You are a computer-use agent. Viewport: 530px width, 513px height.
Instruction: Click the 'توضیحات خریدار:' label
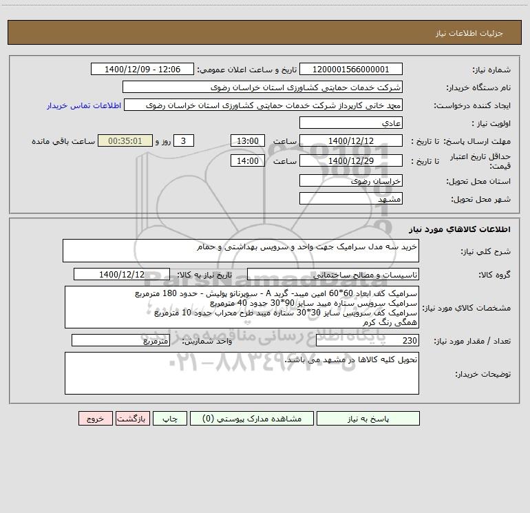point(483,374)
